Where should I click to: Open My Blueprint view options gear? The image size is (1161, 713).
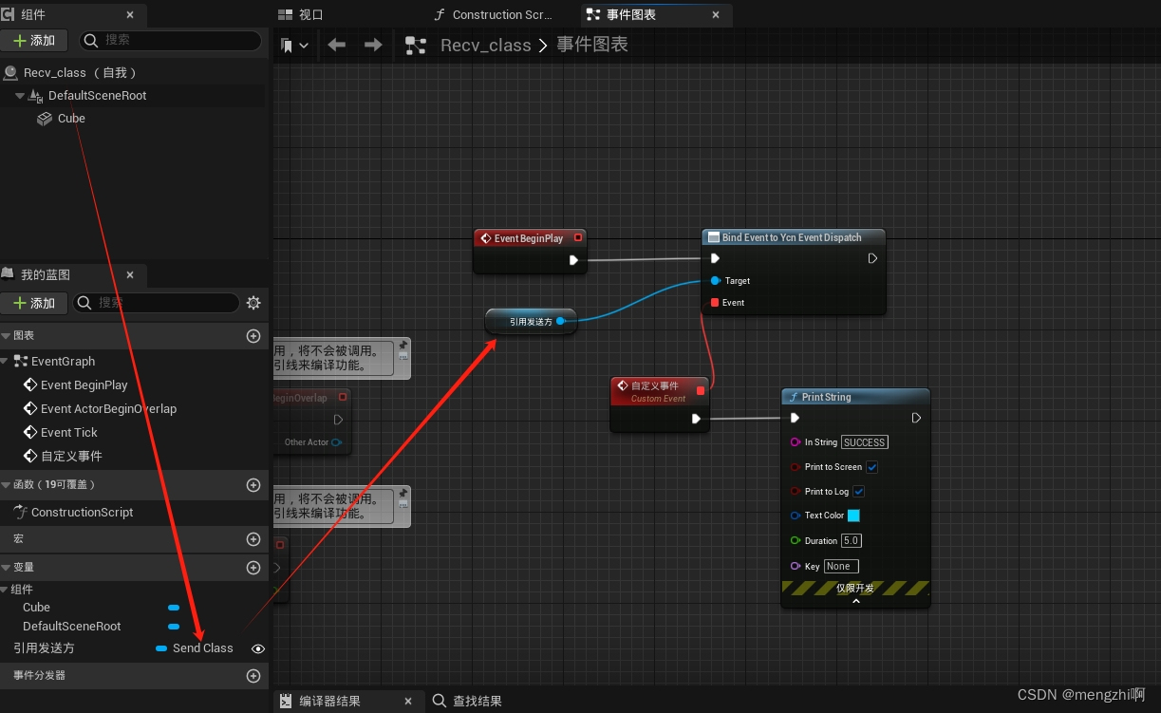point(253,303)
